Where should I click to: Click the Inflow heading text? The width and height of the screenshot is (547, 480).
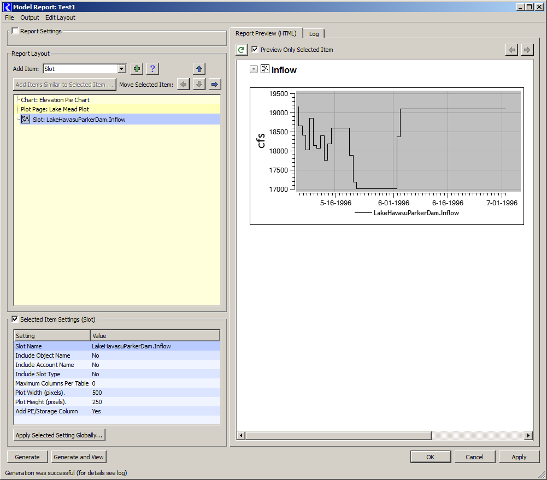pyautogui.click(x=284, y=70)
